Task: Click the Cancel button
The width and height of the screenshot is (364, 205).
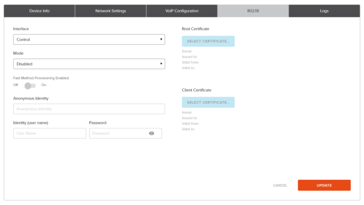Action: click(x=280, y=185)
